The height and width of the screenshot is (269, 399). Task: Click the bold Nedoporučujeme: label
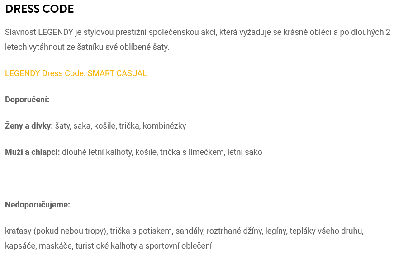tap(38, 205)
